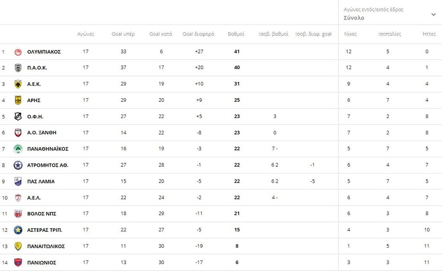
Task: Sort by the Goal διαφορά column header
Action: [x=199, y=34]
